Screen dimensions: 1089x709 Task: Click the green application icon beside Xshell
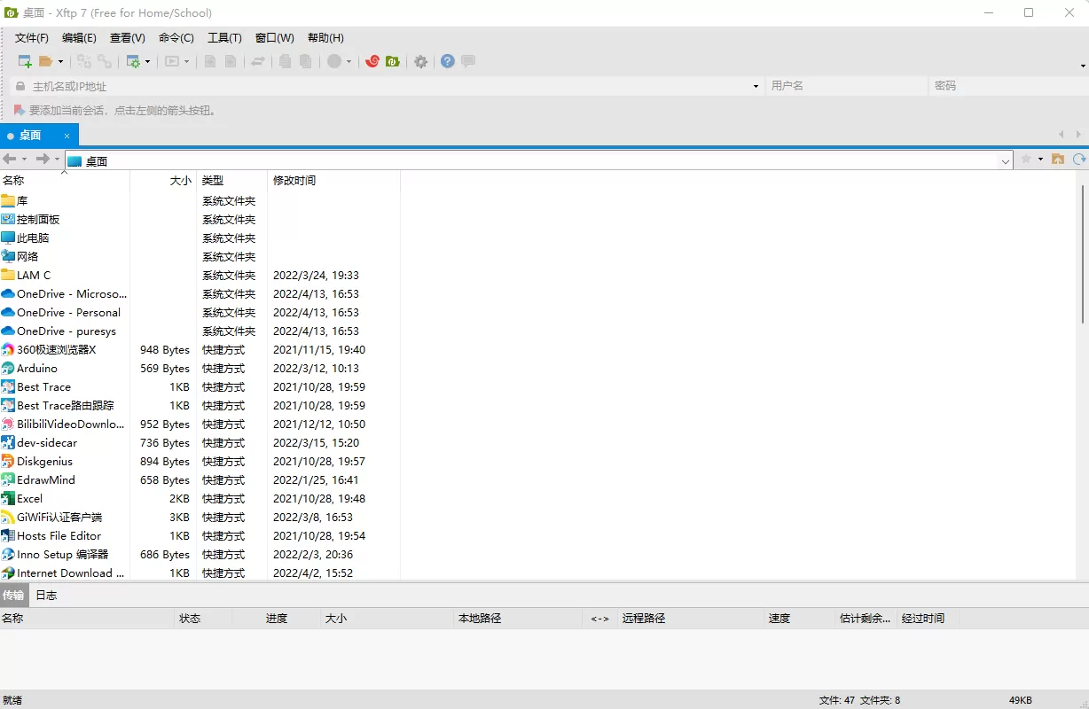point(393,61)
